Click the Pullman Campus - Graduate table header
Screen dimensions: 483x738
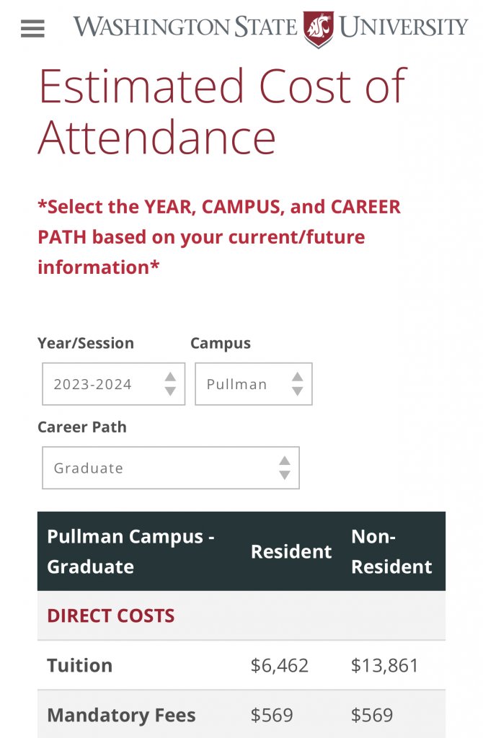coord(130,551)
